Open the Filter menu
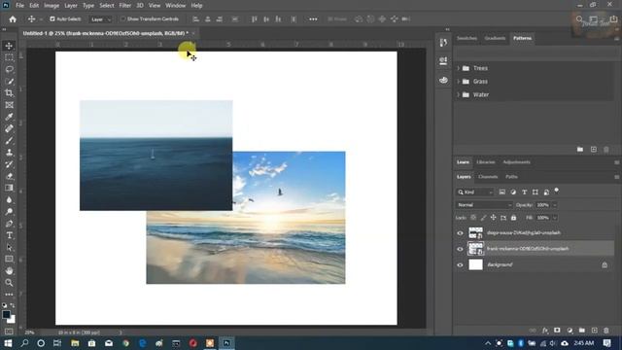This screenshot has width=622, height=350. (x=125, y=6)
